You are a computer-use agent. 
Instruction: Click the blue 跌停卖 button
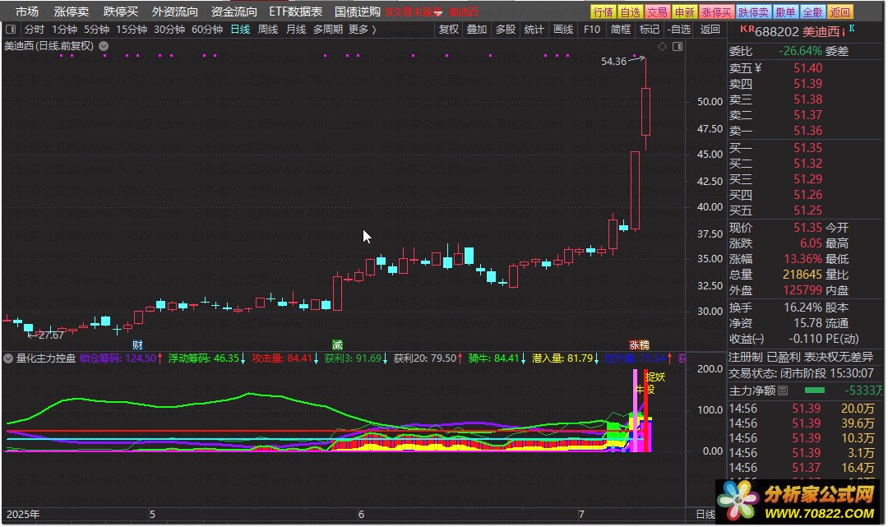tap(753, 12)
